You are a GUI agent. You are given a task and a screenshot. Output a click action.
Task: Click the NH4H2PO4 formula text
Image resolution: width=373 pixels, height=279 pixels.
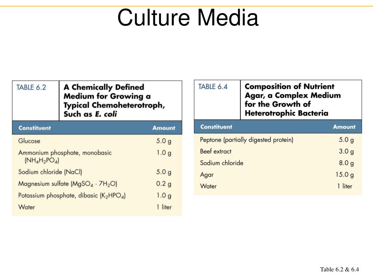[x=42, y=161]
